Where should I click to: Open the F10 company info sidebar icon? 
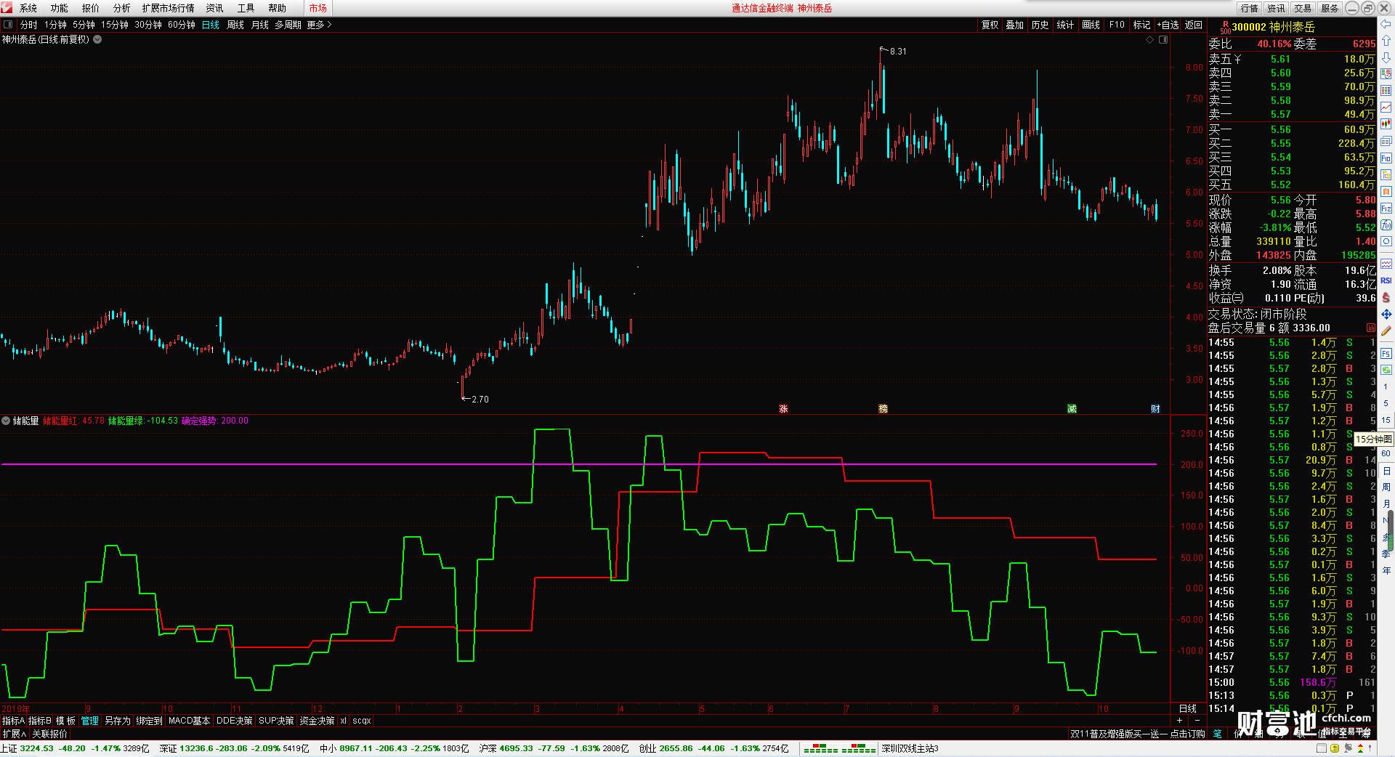coord(1386,158)
